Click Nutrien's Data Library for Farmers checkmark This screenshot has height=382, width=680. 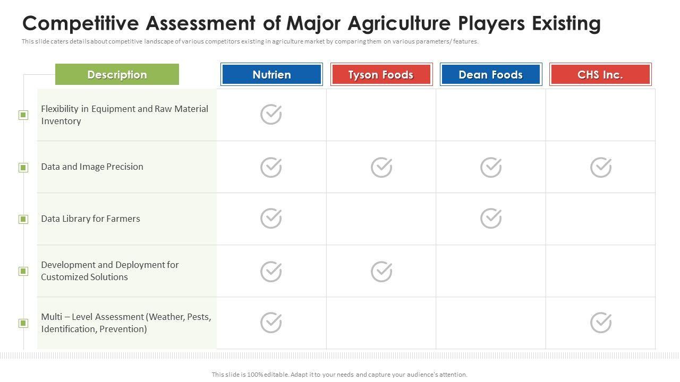(x=271, y=219)
